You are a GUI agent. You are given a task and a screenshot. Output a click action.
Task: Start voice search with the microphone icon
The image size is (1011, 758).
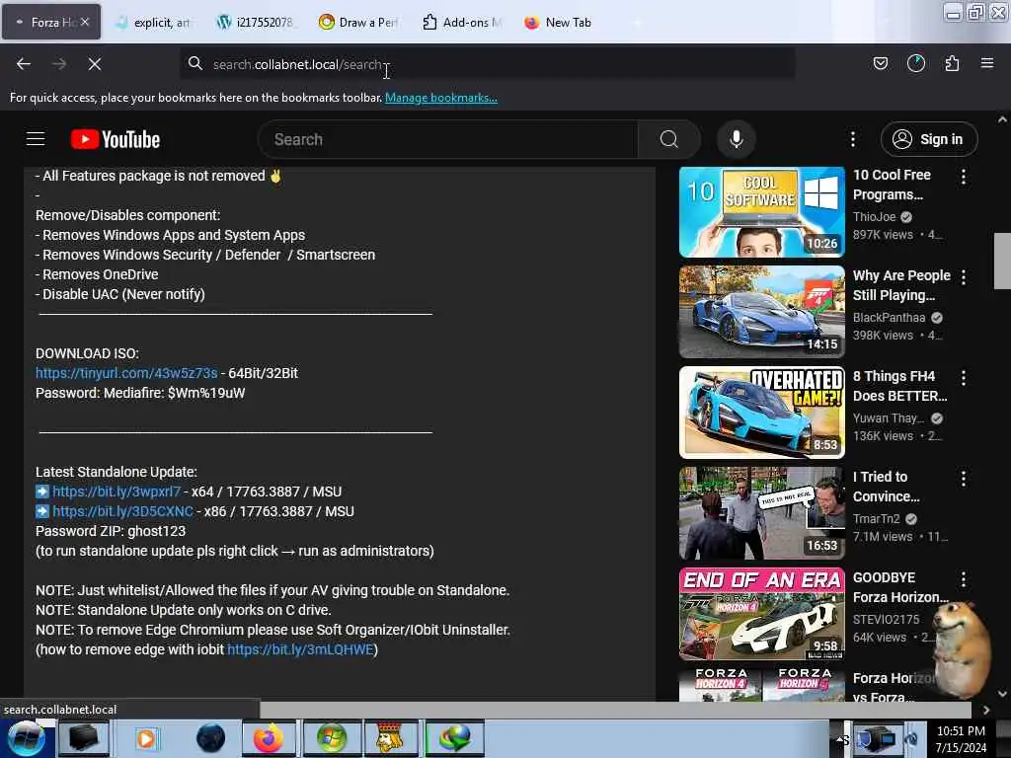coord(737,139)
